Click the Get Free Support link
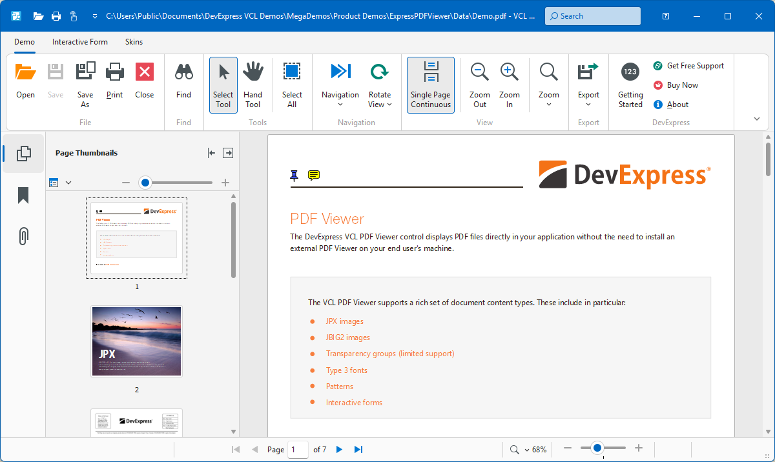The image size is (775, 462). [688, 66]
